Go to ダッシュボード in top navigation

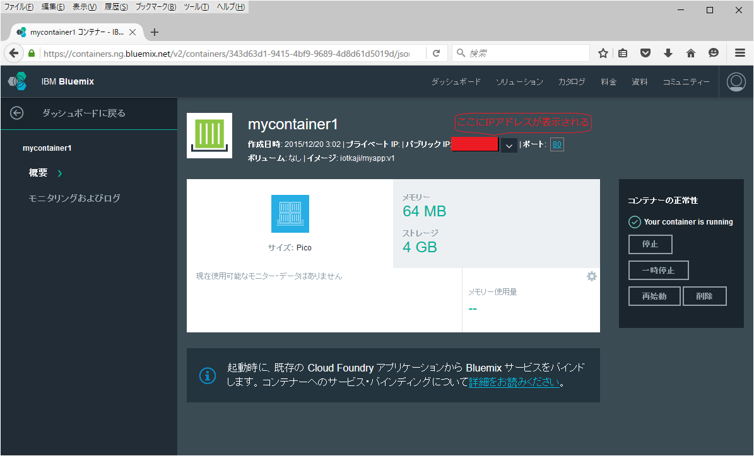pos(456,82)
